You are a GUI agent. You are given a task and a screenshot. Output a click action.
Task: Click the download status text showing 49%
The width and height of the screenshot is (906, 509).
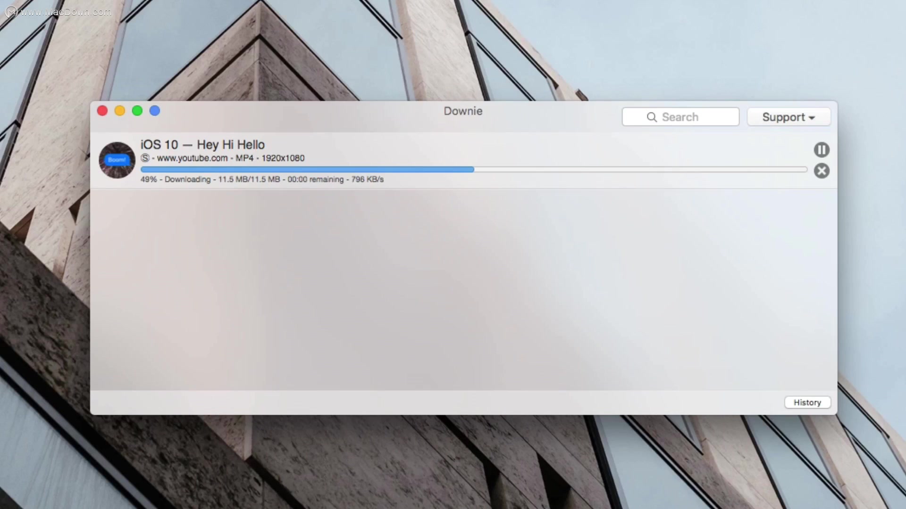[262, 180]
